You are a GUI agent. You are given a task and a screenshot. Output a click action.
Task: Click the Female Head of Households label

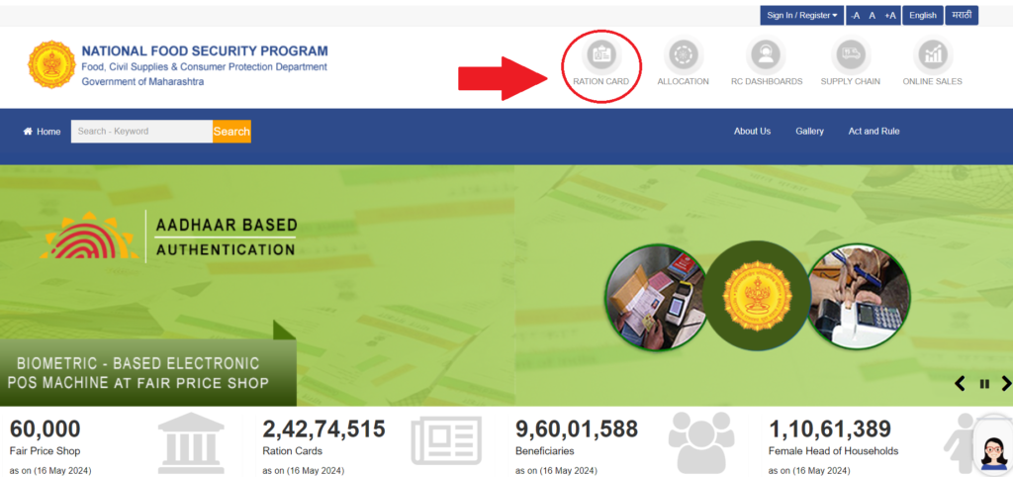[x=833, y=451]
